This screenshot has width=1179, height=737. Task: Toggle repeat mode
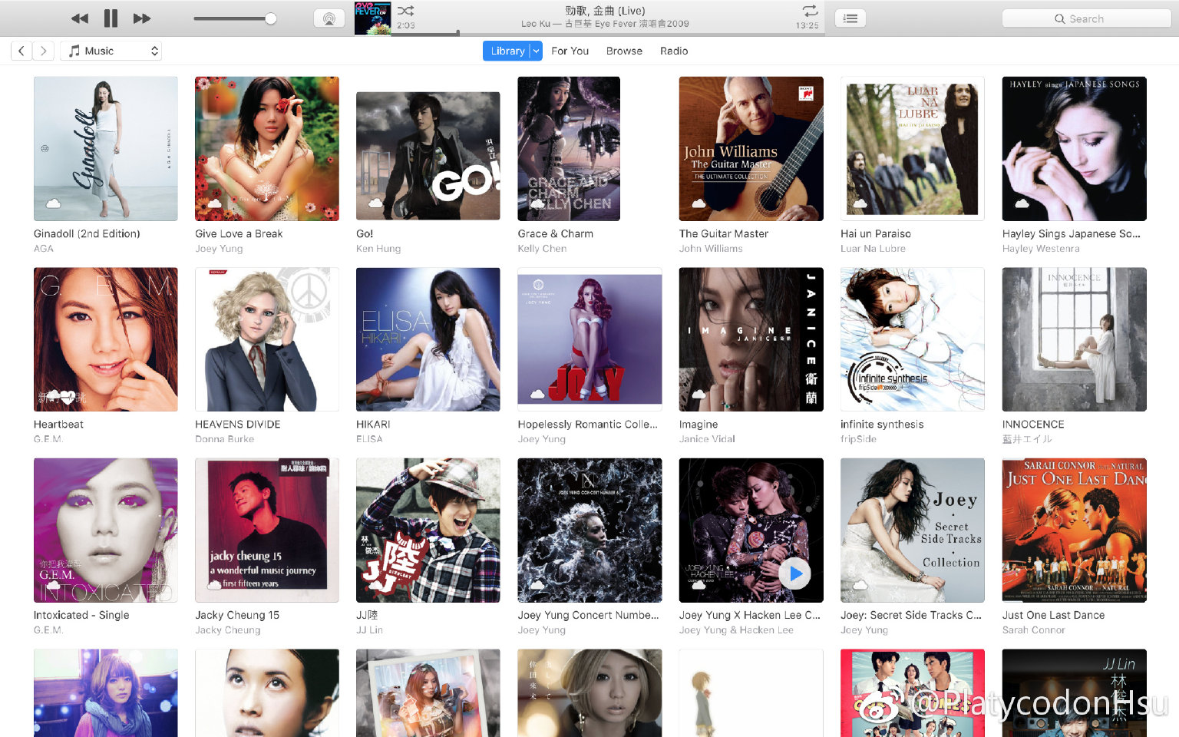[810, 11]
